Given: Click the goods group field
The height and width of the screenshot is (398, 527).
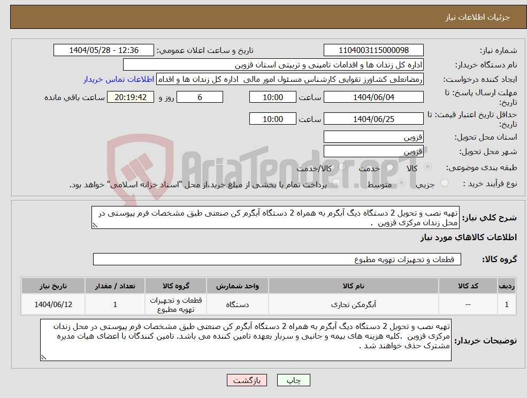Looking at the screenshot, I should click(x=277, y=259).
